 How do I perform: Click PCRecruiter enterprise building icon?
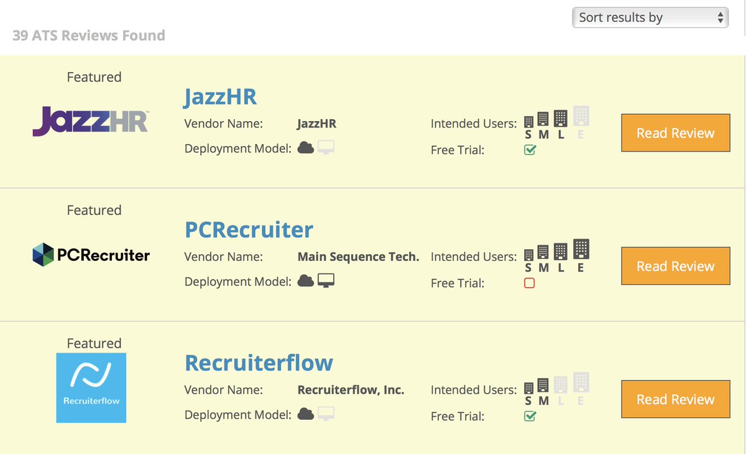click(581, 250)
